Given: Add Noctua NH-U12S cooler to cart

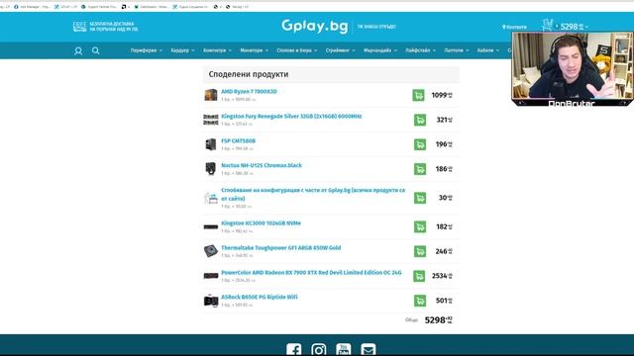Looking at the screenshot, I should [420, 169].
